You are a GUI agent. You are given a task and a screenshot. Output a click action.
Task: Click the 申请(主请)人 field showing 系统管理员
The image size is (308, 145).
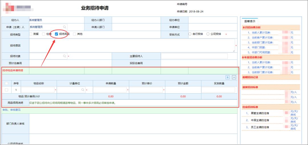(48, 27)
